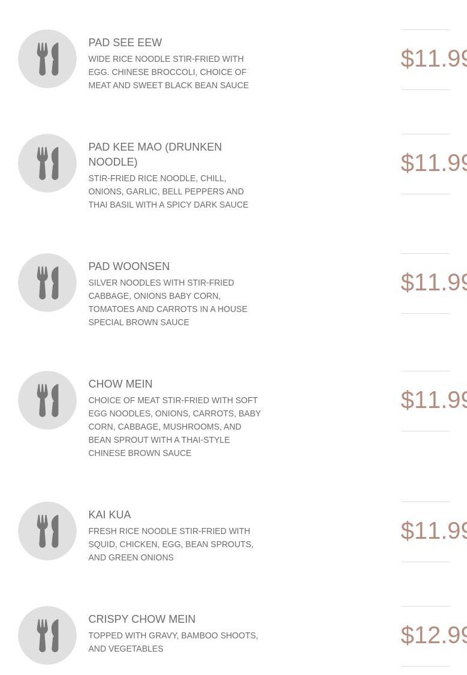This screenshot has height=675, width=467.
Task: Click the utensils icon next to Pad Kee Mao
Action: (47, 163)
